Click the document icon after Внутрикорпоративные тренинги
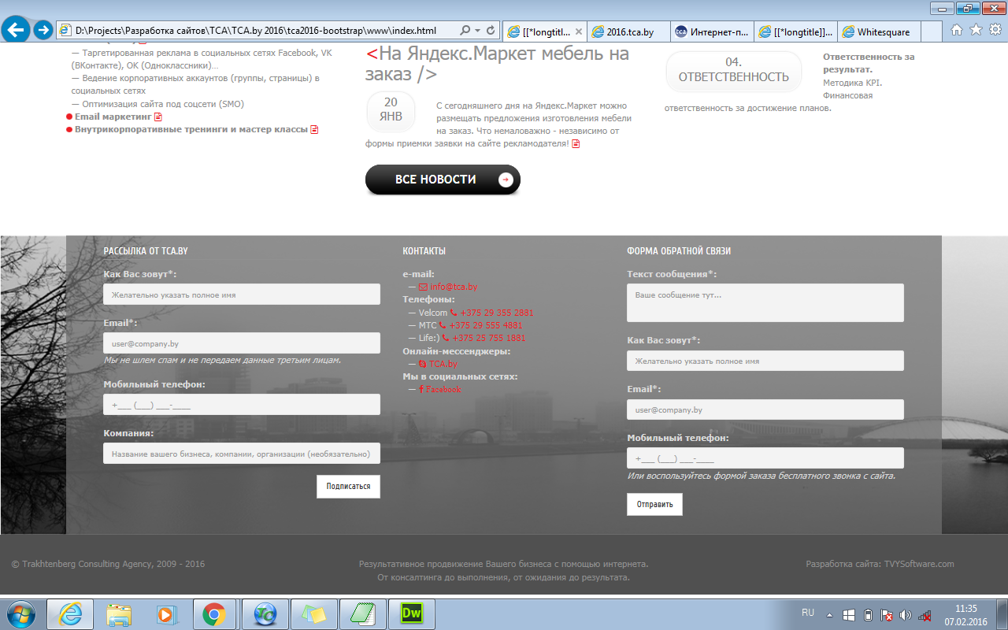Viewport: 1008px width, 630px height. coord(314,129)
